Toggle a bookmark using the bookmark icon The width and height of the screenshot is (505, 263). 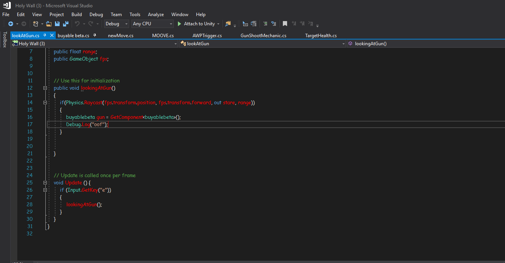[285, 24]
